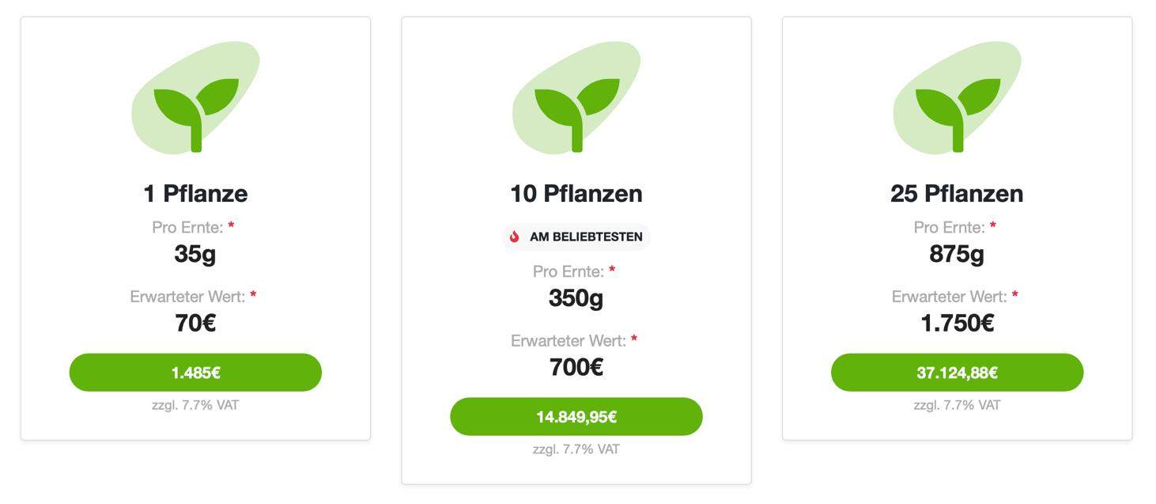Click the 700€ expected value
The height and width of the screenshot is (504, 1156).
coord(576,367)
